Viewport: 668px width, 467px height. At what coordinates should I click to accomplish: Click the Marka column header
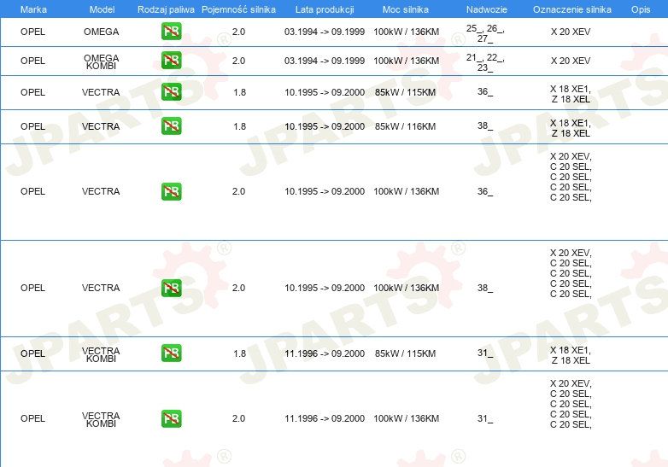[33, 9]
